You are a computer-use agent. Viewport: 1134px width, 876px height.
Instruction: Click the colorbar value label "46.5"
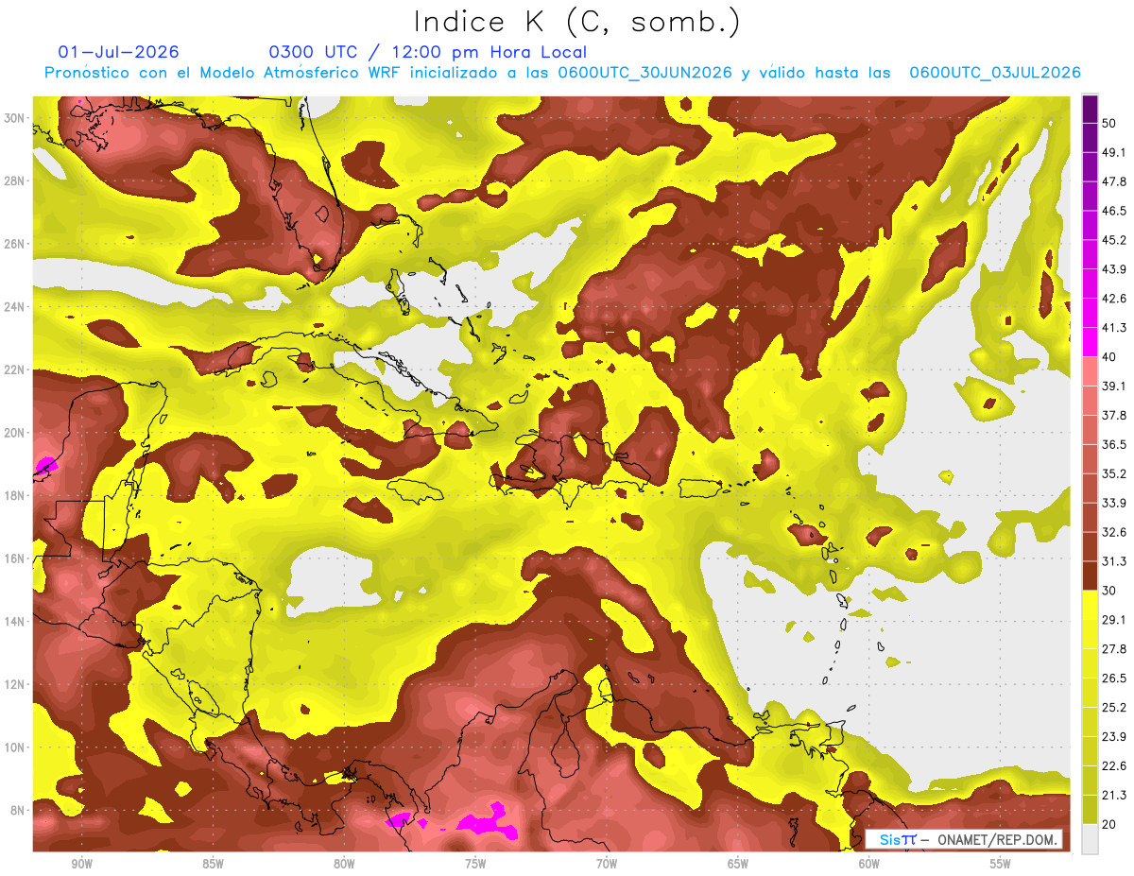pos(1113,211)
